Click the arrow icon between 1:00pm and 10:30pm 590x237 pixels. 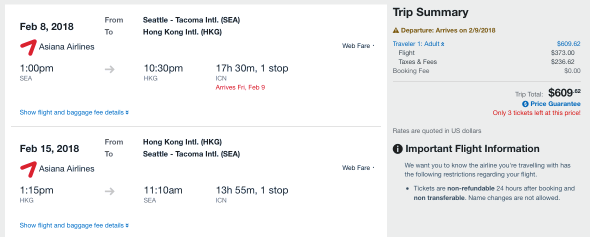[x=109, y=69]
